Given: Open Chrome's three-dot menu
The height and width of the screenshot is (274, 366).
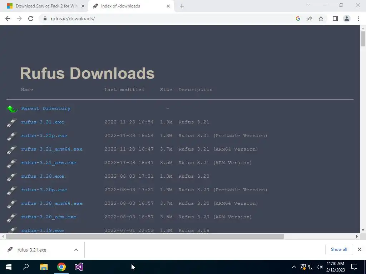Looking at the screenshot, I should point(358,19).
